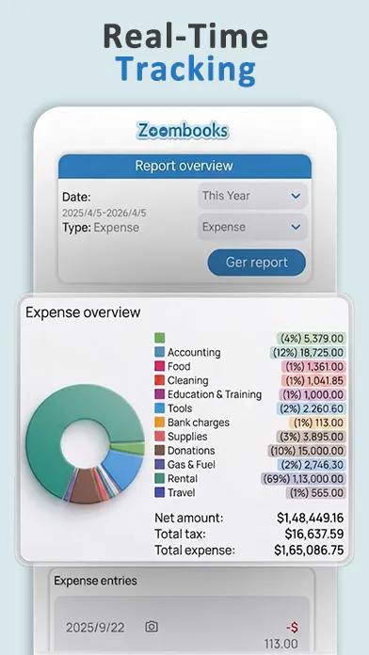The image size is (369, 655).
Task: Click the Donations legend color swatch
Action: [160, 450]
